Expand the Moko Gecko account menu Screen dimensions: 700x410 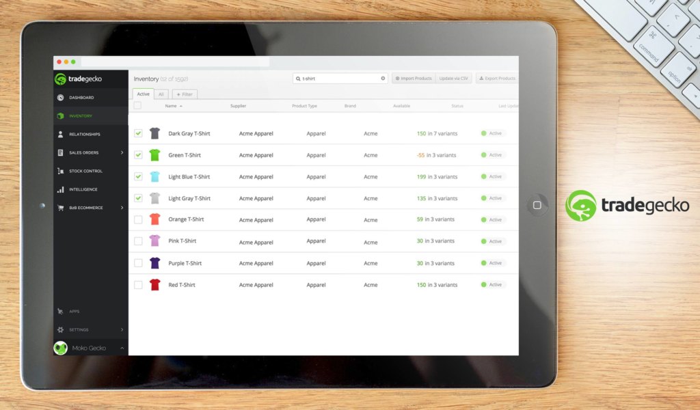point(89,348)
